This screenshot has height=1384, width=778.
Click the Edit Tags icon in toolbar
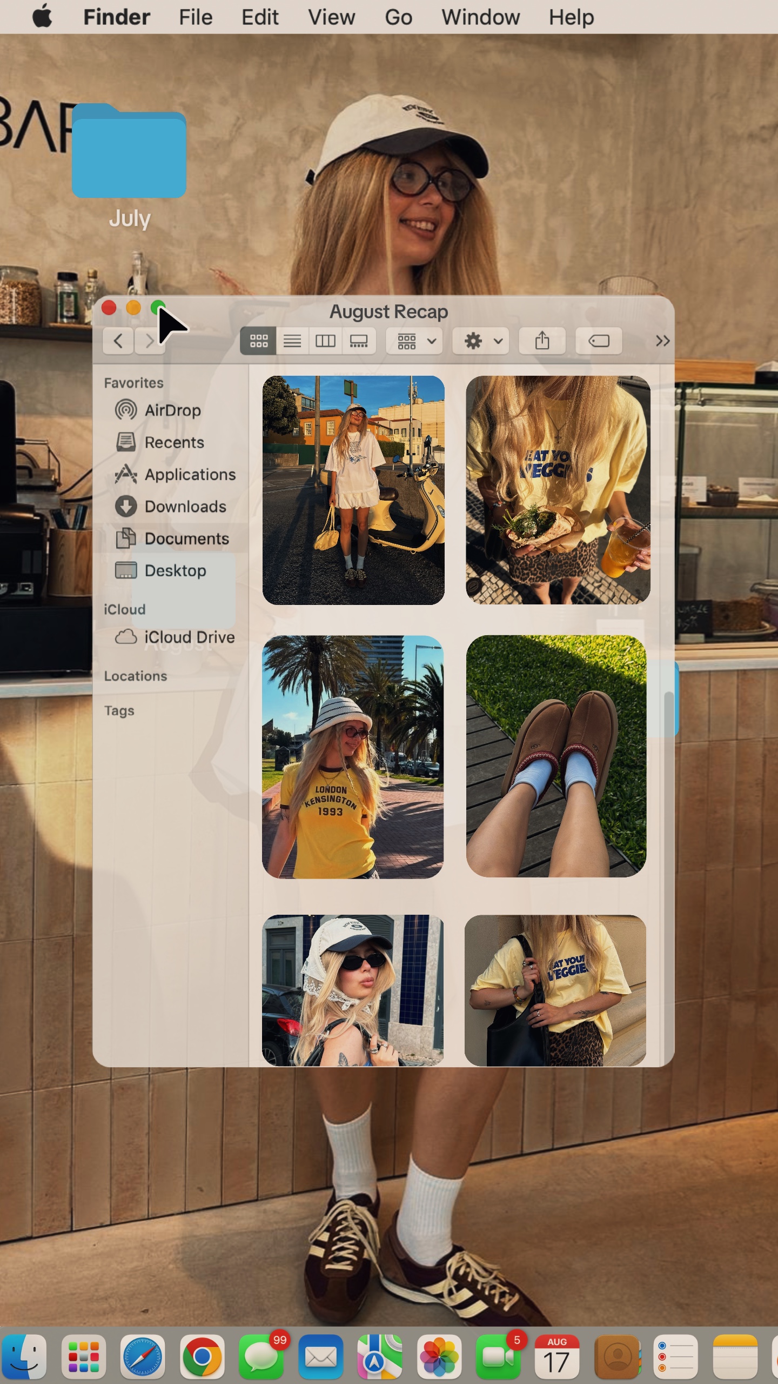point(599,341)
